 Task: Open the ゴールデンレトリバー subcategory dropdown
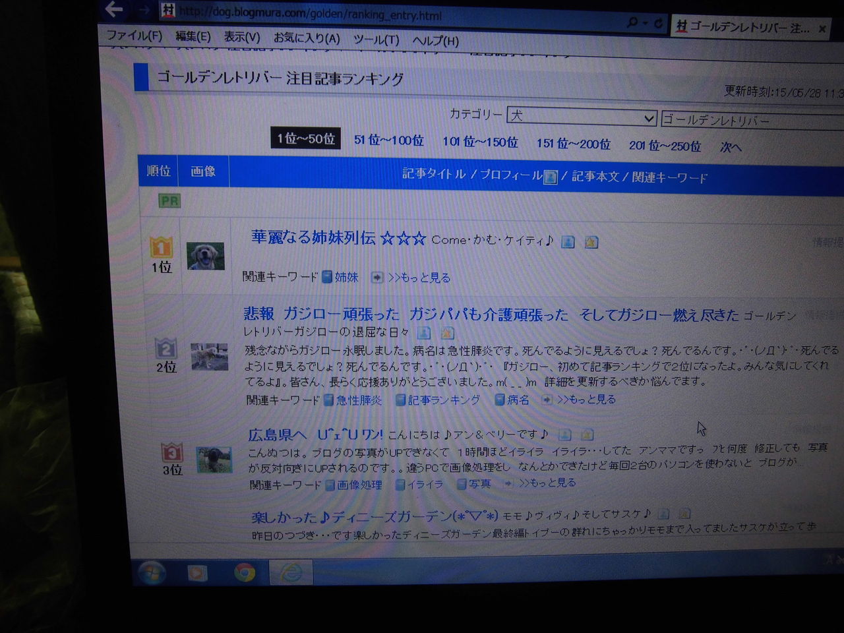pos(752,120)
